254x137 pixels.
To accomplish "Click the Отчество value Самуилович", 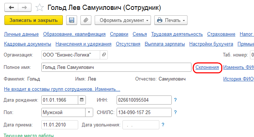I will (172, 79).
